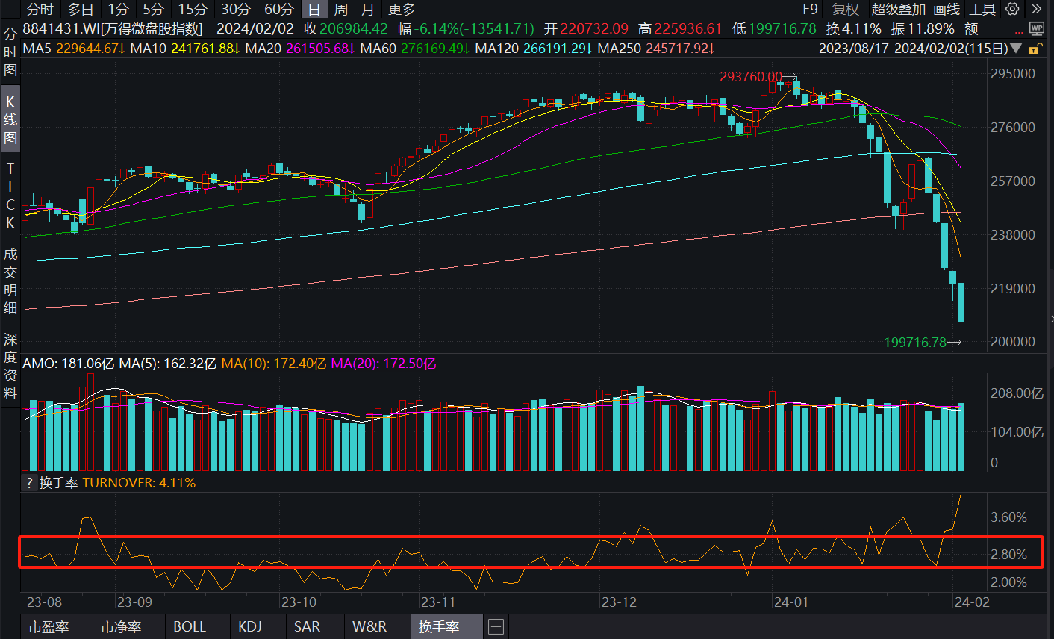The height and width of the screenshot is (639, 1054).
Task: Open the 更多 periods dropdown
Action: click(x=402, y=9)
